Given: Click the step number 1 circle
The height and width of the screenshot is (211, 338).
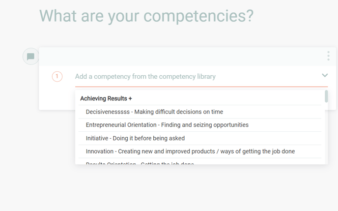Looking at the screenshot, I should pos(57,76).
